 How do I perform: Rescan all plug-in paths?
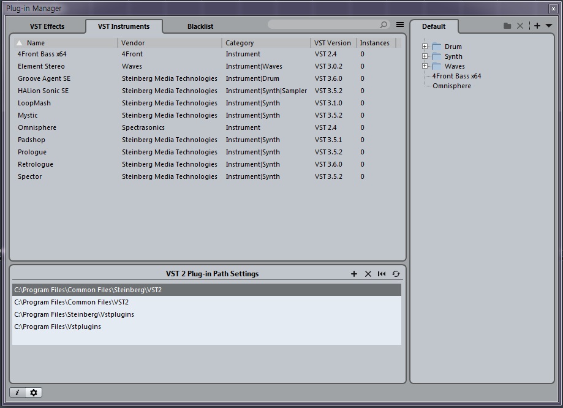(x=396, y=274)
